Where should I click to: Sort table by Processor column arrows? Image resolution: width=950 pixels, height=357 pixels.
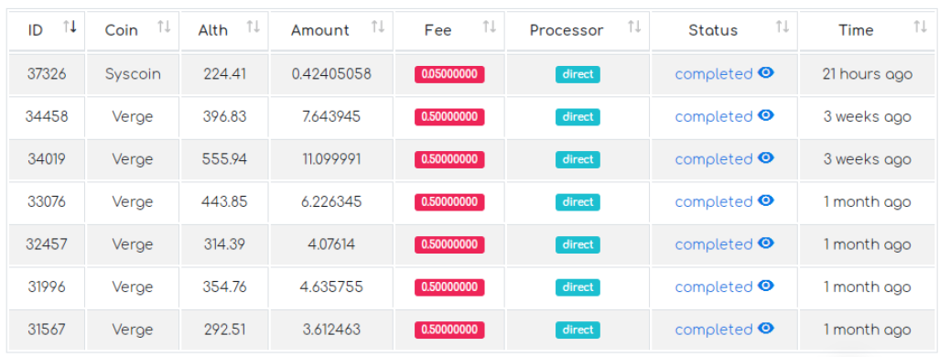click(x=634, y=27)
